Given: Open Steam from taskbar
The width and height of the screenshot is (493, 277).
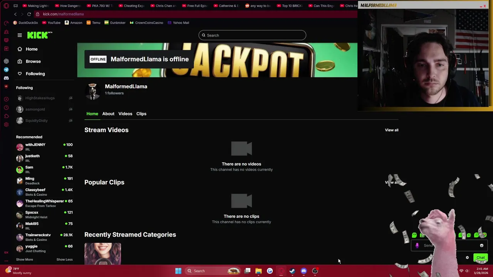Looking at the screenshot, I should (x=292, y=271).
